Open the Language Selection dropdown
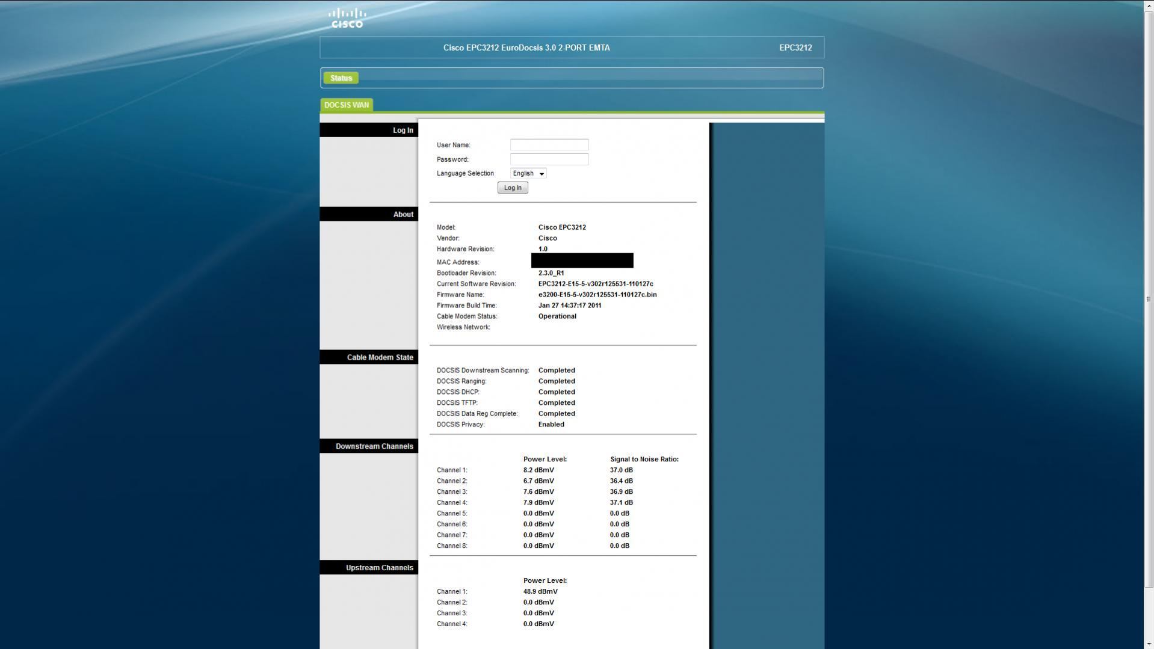Screen dimensions: 1154x649 pos(528,173)
